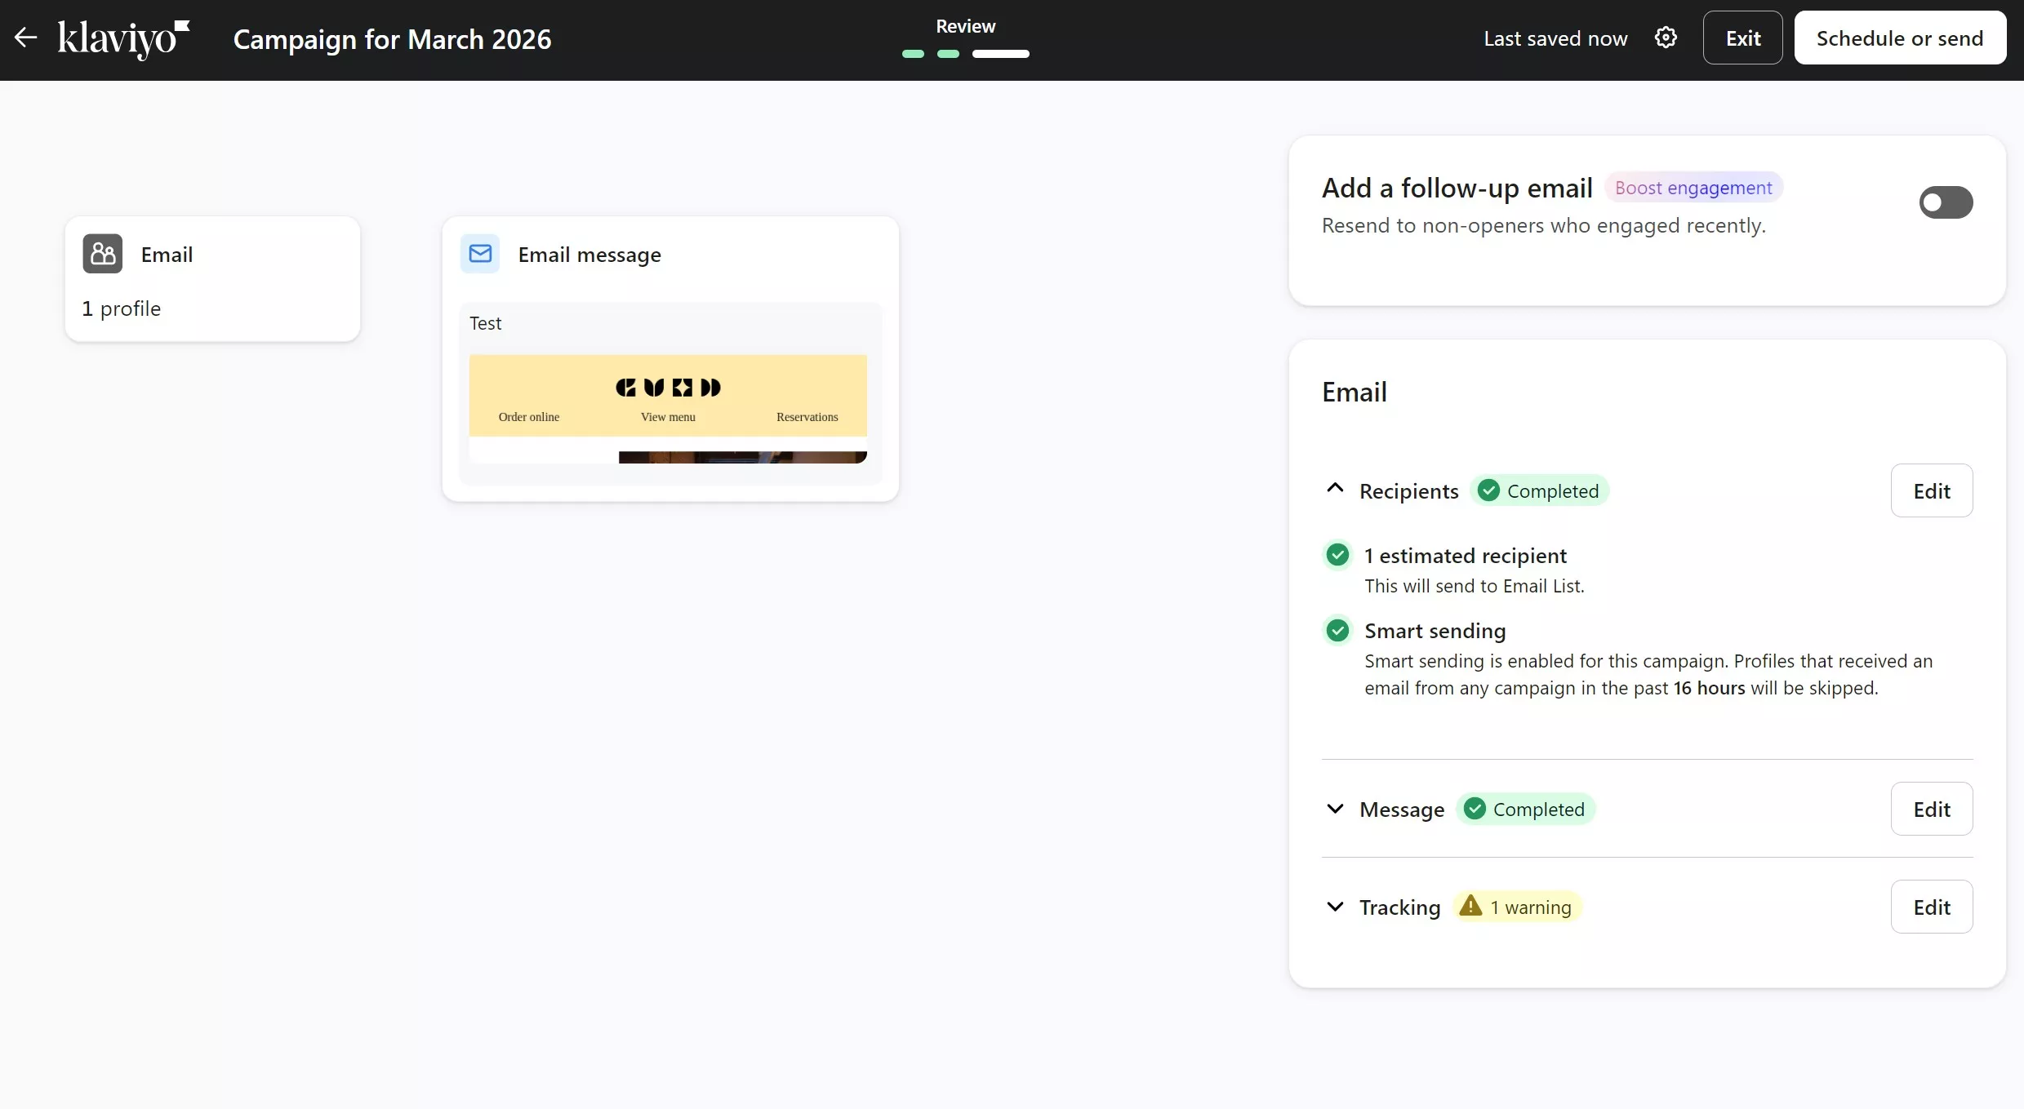This screenshot has width=2024, height=1109.
Task: Click the Campaign for March 2026 title
Action: point(392,38)
